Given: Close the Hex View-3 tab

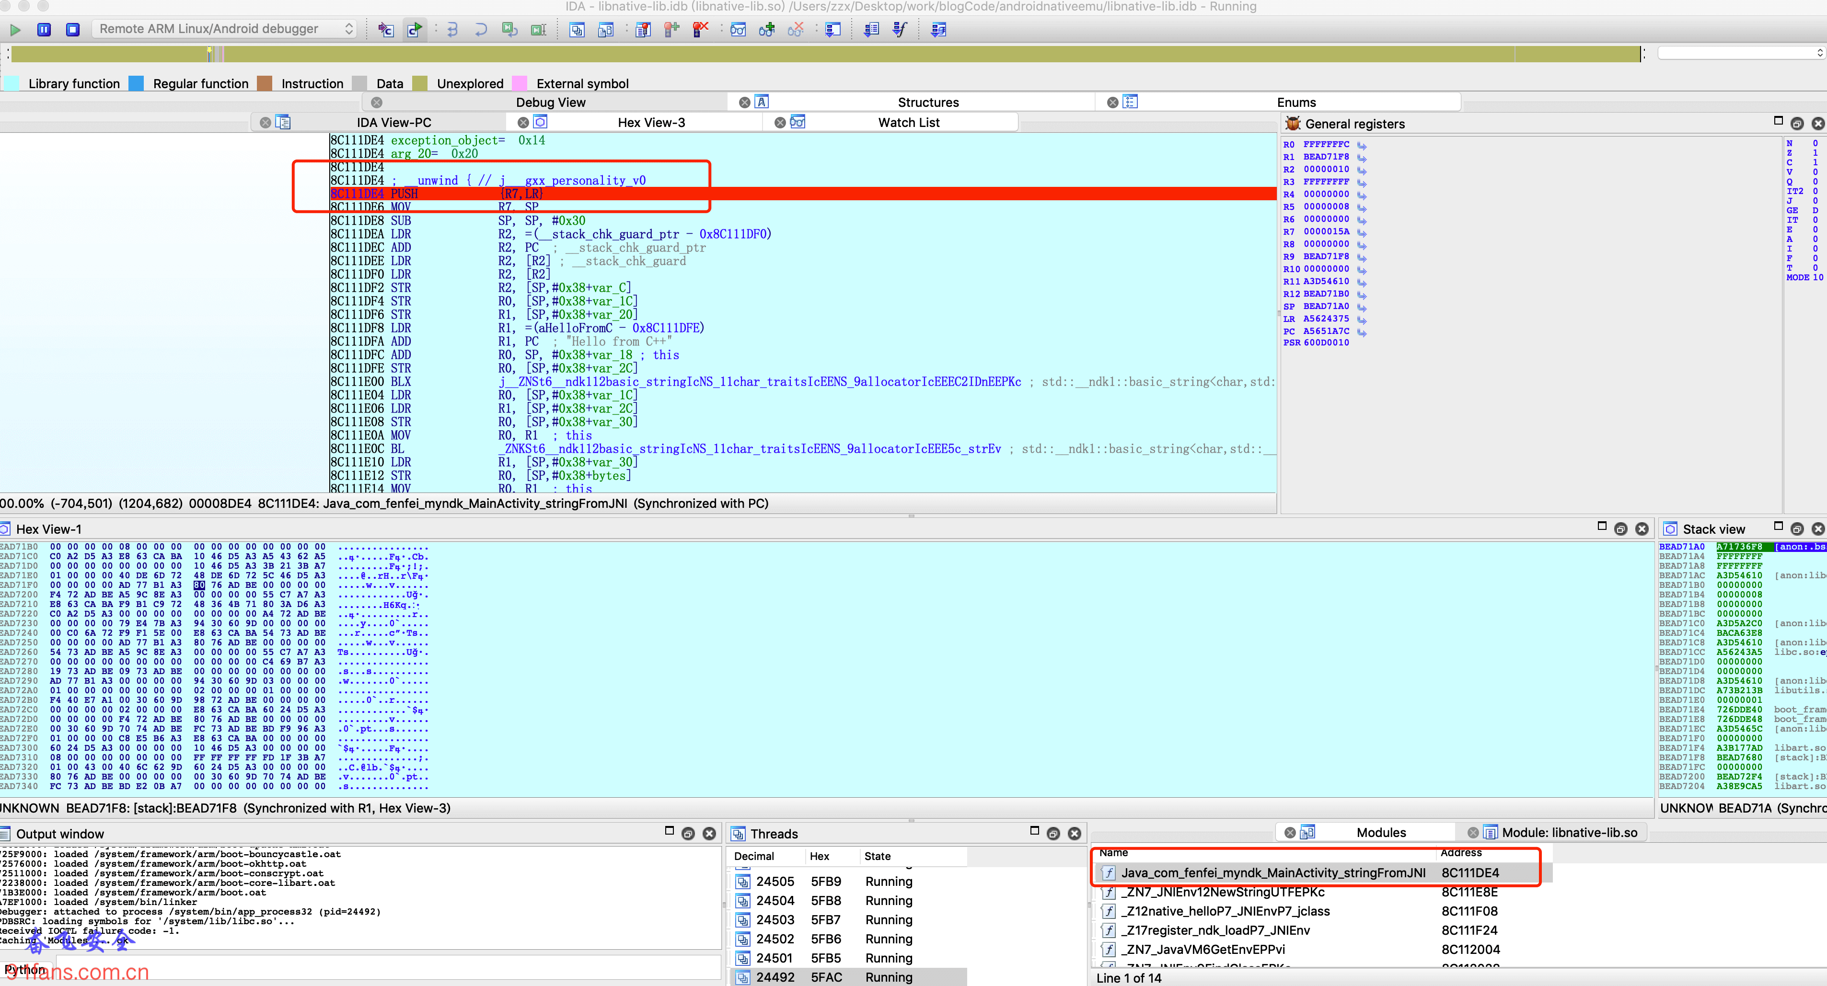Looking at the screenshot, I should [523, 123].
